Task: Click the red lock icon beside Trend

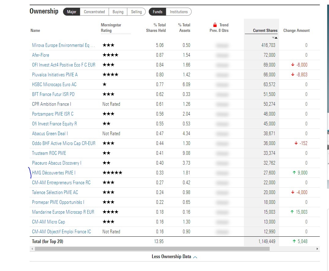Action: pyautogui.click(x=215, y=25)
